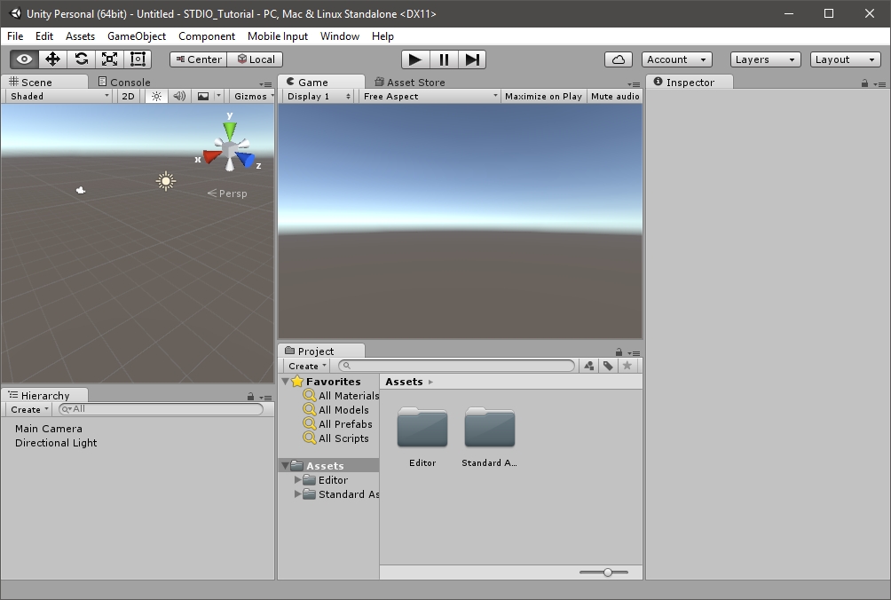891x600 pixels.
Task: Switch to the Scene tab
Action: (x=44, y=82)
